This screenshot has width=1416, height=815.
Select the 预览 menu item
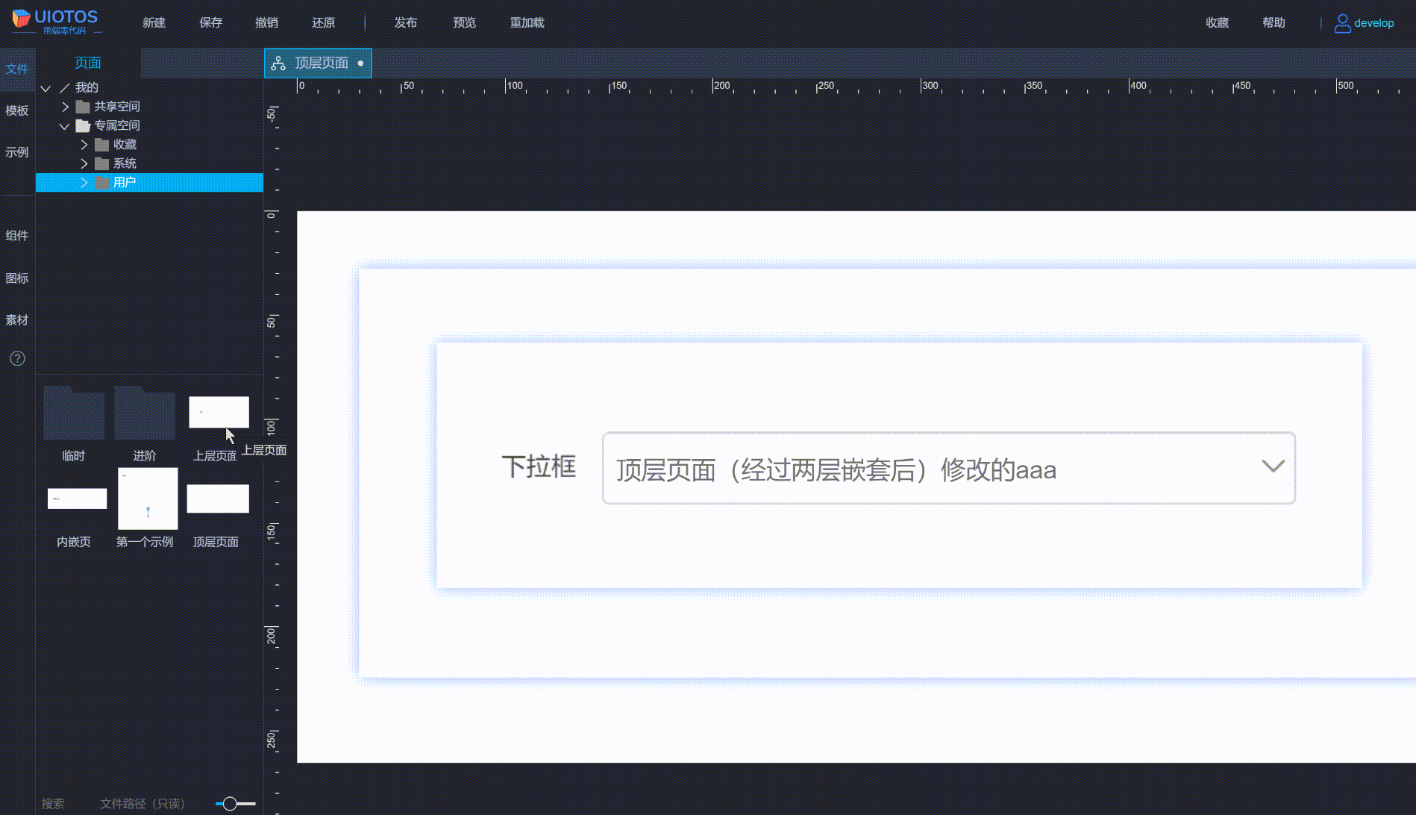[x=464, y=22]
